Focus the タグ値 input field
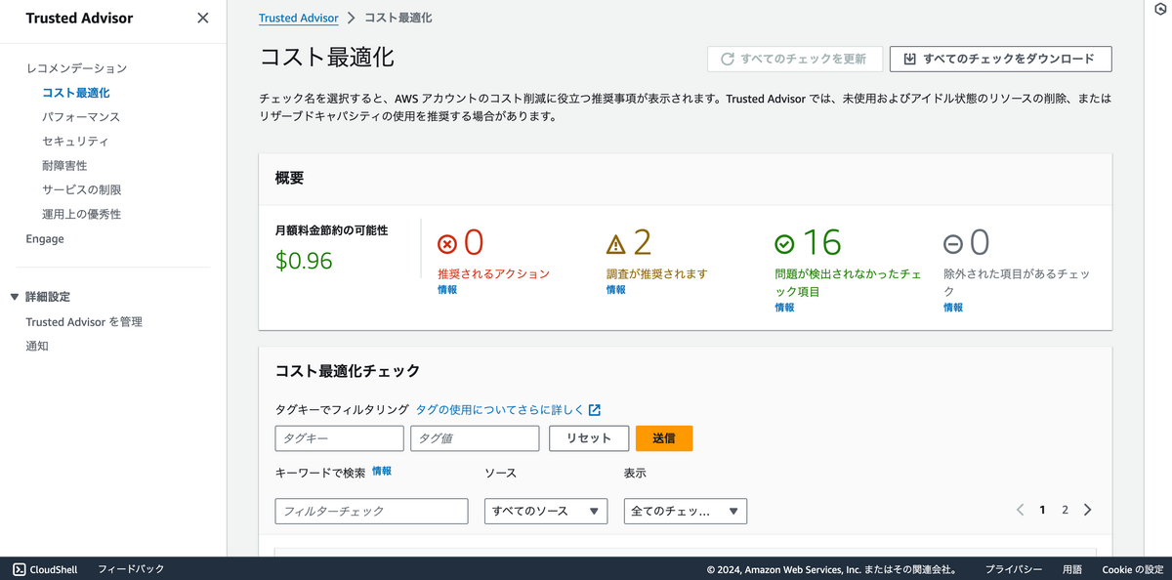 click(475, 438)
